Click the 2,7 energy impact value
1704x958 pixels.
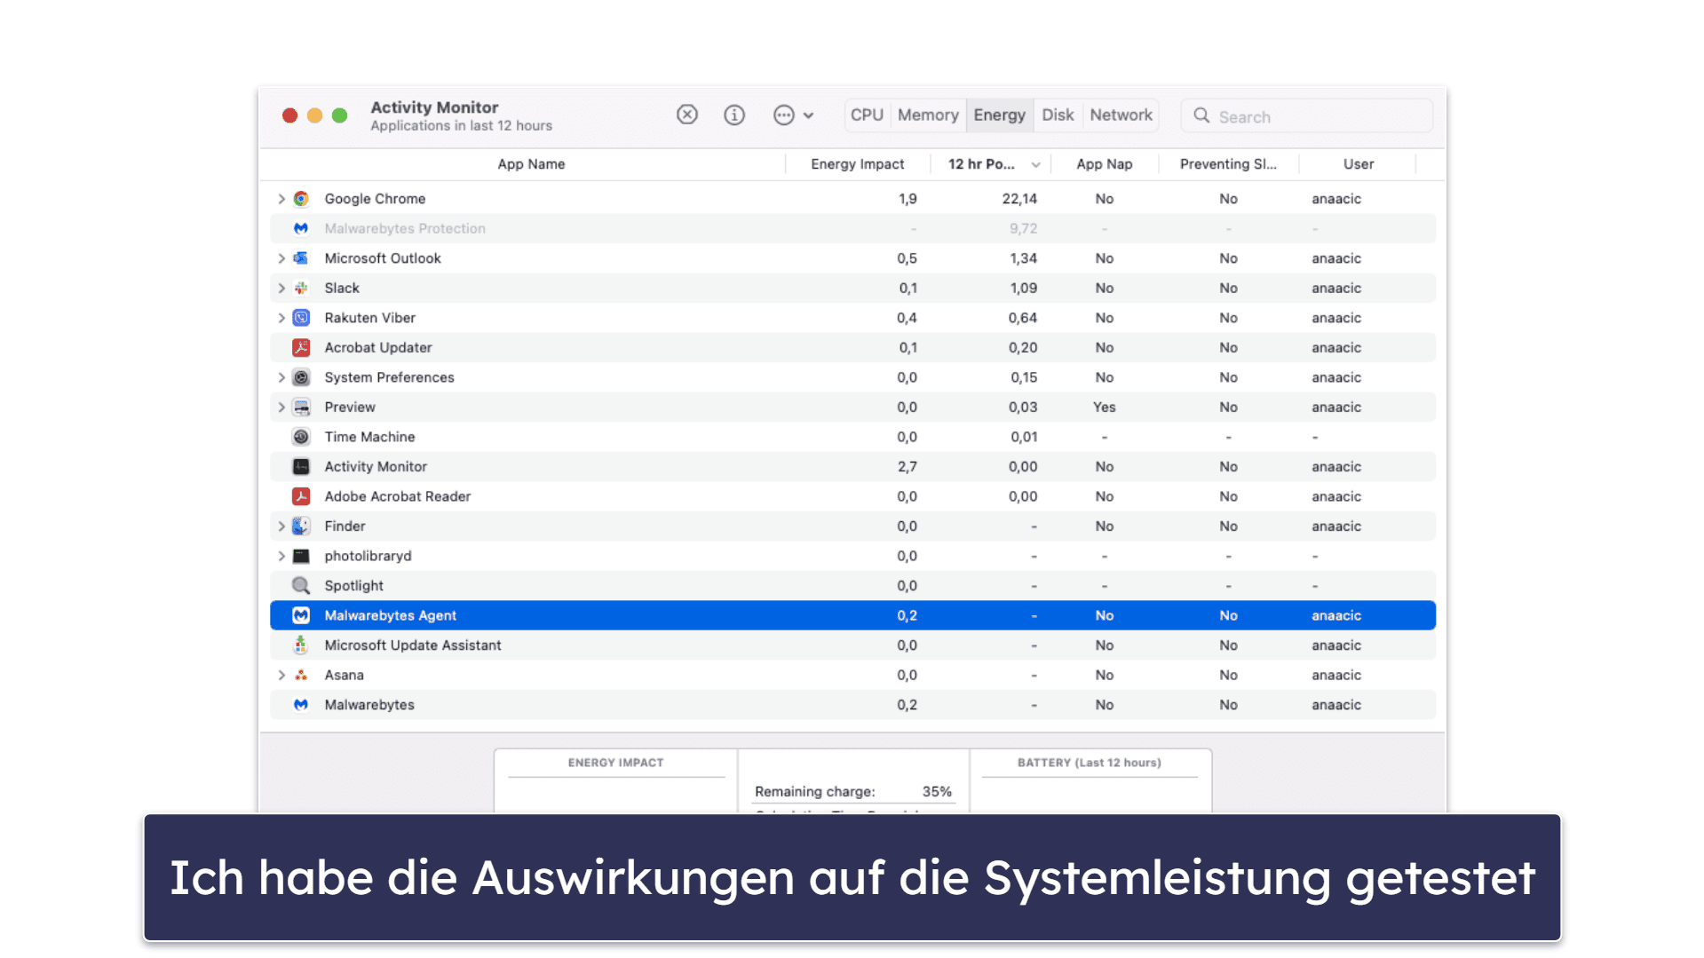click(907, 467)
